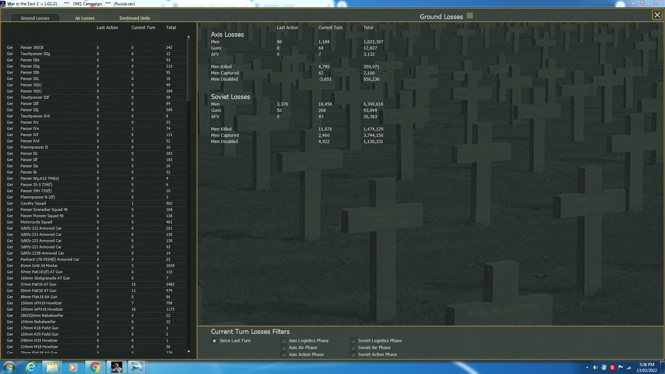This screenshot has width=665, height=374.
Task: Open the picture viewer taskbar icon
Action: click(137, 367)
